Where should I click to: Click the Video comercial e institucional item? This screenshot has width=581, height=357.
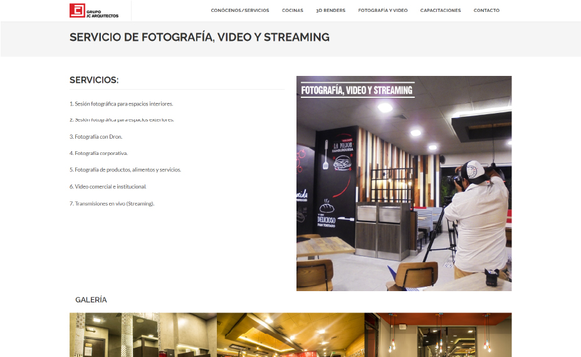[108, 187]
